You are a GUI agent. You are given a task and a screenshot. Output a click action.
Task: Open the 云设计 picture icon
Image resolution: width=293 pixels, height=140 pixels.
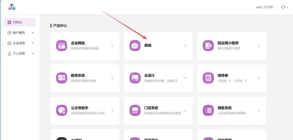click(x=135, y=78)
